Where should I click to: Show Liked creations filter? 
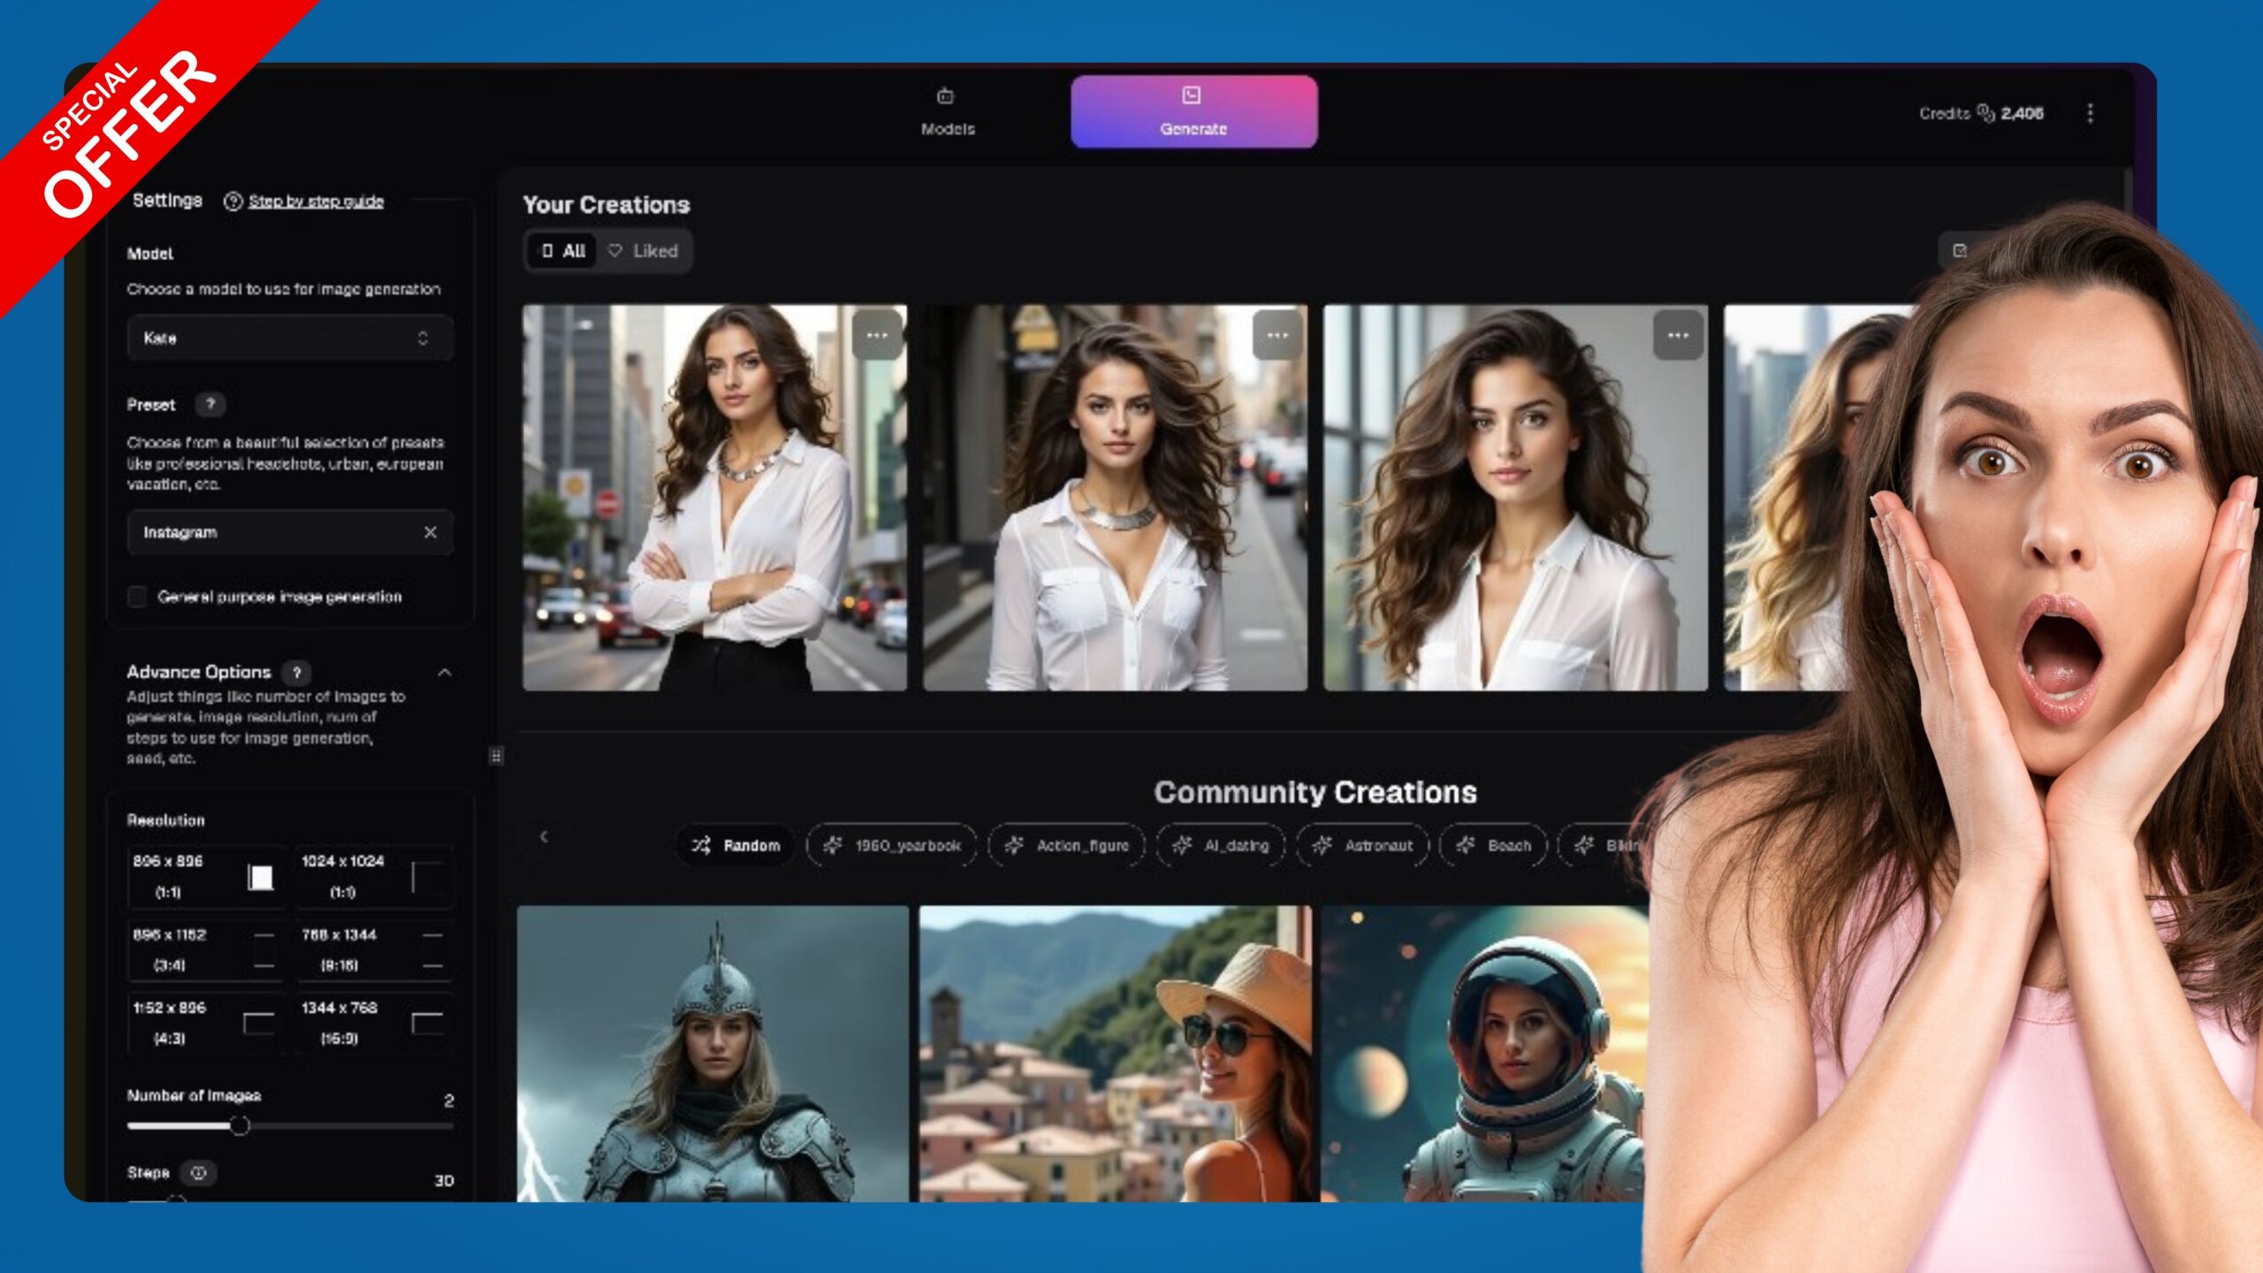644,251
